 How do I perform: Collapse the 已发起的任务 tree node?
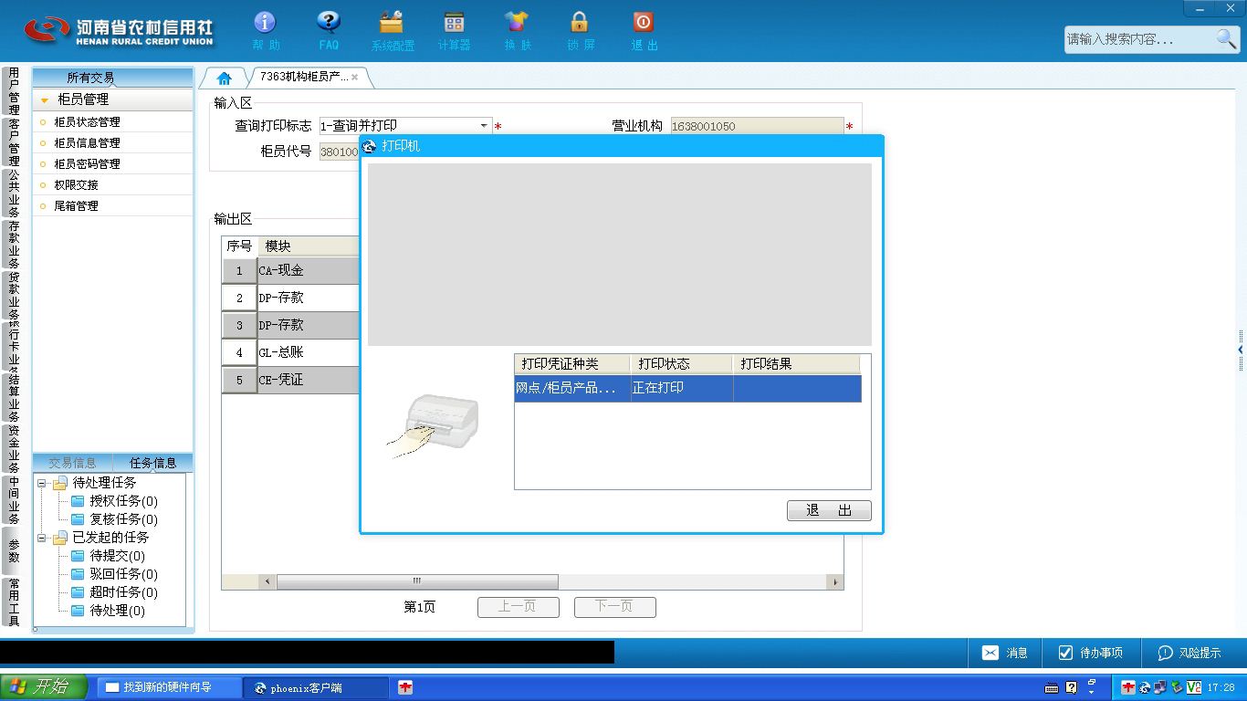pyautogui.click(x=41, y=538)
